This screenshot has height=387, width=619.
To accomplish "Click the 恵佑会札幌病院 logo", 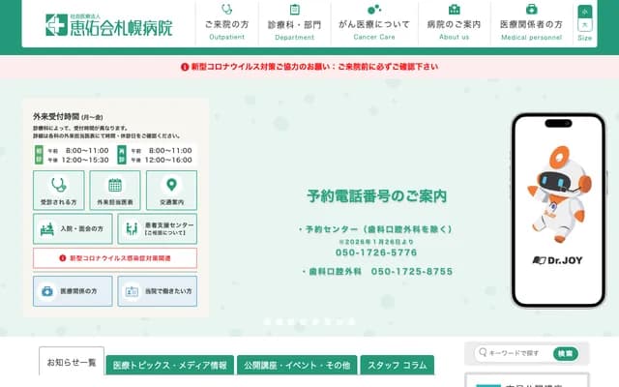I will (108, 24).
